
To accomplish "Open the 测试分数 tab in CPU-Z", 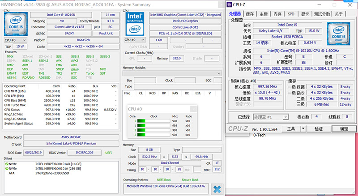I will point(322,14).
